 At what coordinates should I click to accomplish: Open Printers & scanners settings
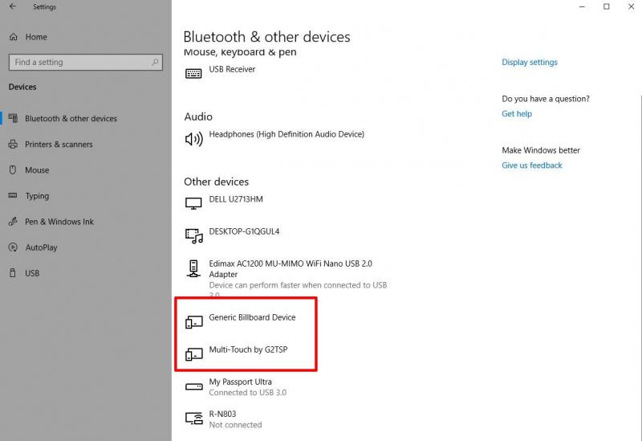coord(59,145)
